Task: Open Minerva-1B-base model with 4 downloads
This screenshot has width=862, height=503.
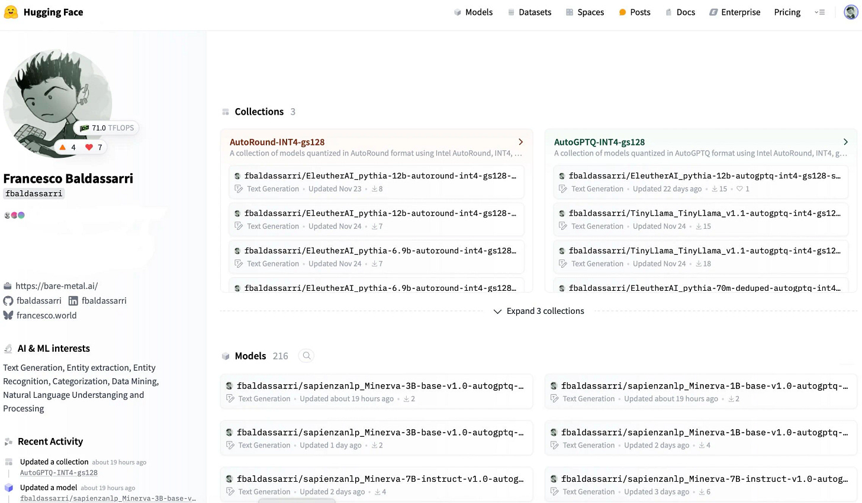Action: tap(701, 438)
